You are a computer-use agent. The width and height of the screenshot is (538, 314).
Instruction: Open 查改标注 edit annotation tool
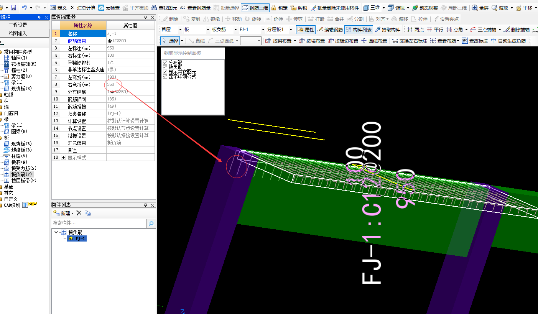pos(475,41)
